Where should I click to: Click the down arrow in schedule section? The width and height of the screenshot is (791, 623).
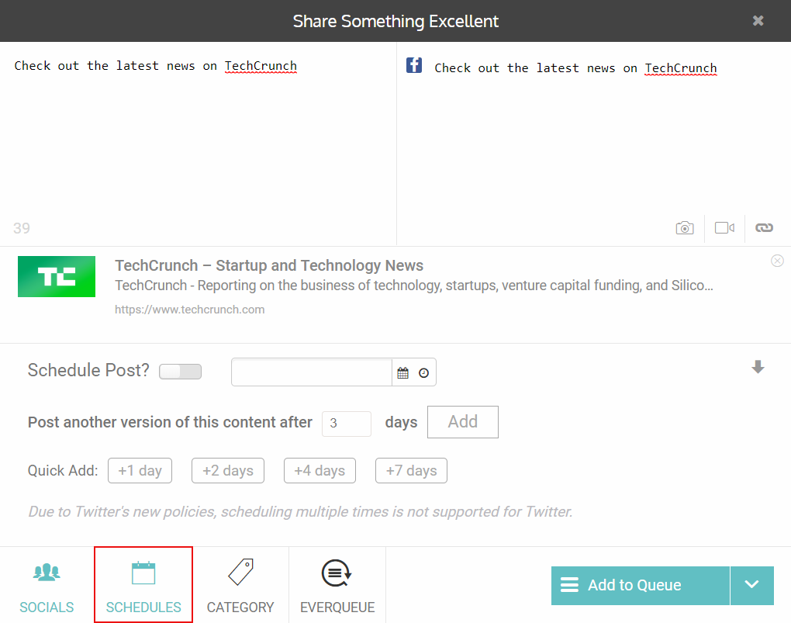point(758,367)
